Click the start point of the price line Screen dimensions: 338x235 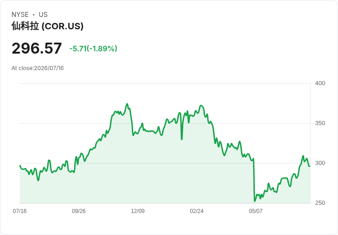point(20,165)
